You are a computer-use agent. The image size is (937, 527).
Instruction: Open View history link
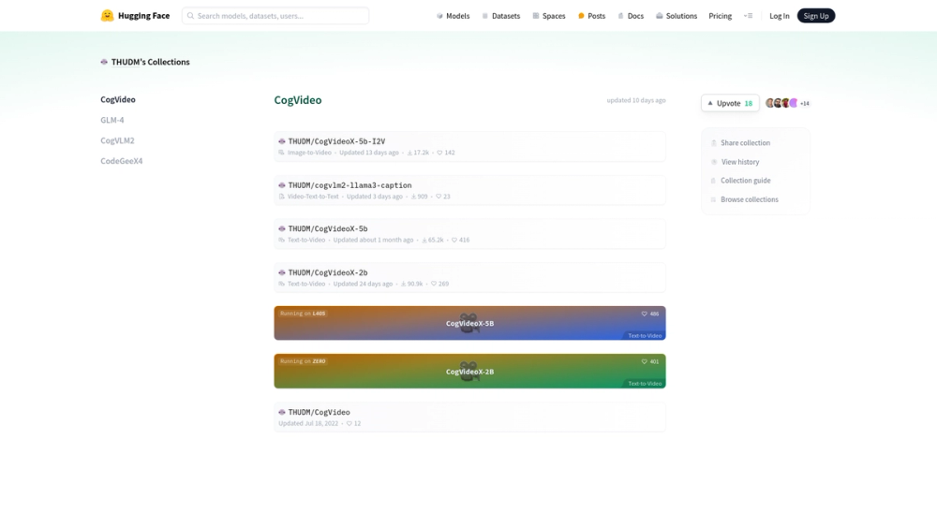(735, 162)
